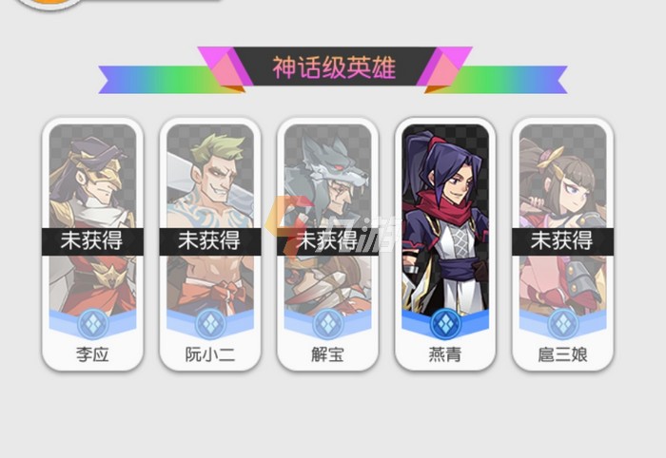Click the 未获得 label on 阮小二 card
The width and height of the screenshot is (666, 458).
click(x=210, y=240)
